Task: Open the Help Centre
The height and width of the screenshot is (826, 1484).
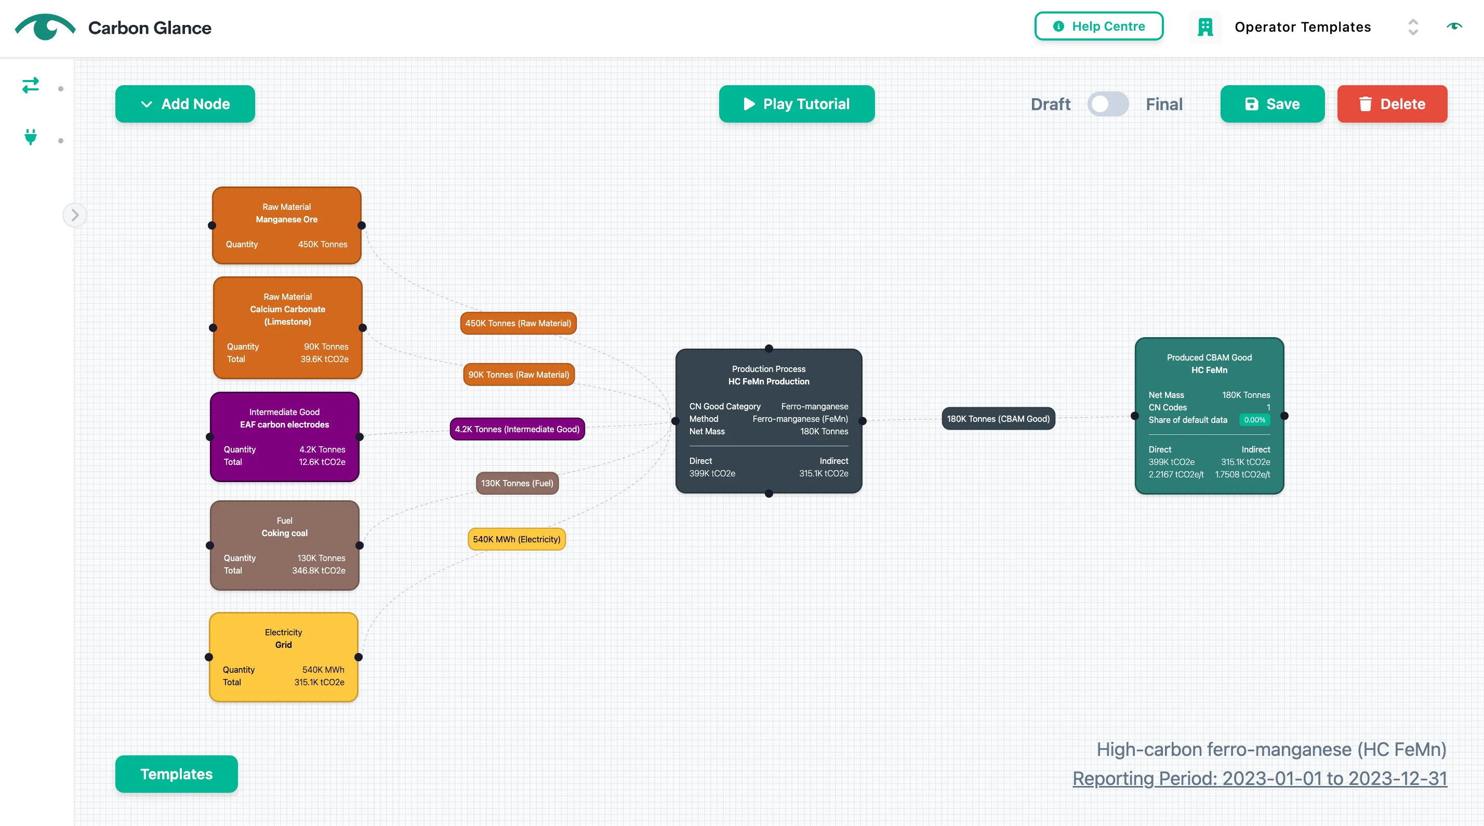Action: tap(1098, 26)
